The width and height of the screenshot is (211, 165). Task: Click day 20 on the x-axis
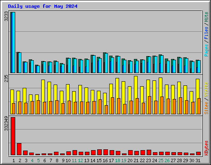pyautogui.click(x=130, y=160)
